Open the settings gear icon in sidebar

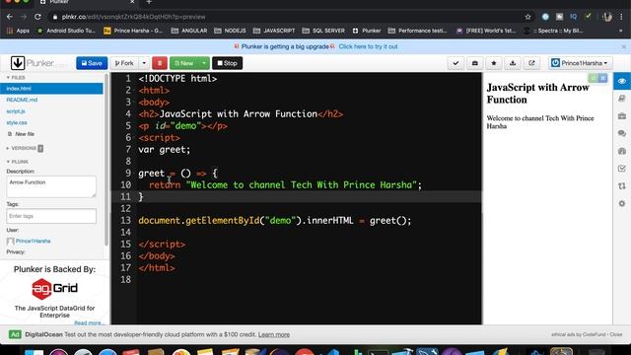(x=622, y=204)
